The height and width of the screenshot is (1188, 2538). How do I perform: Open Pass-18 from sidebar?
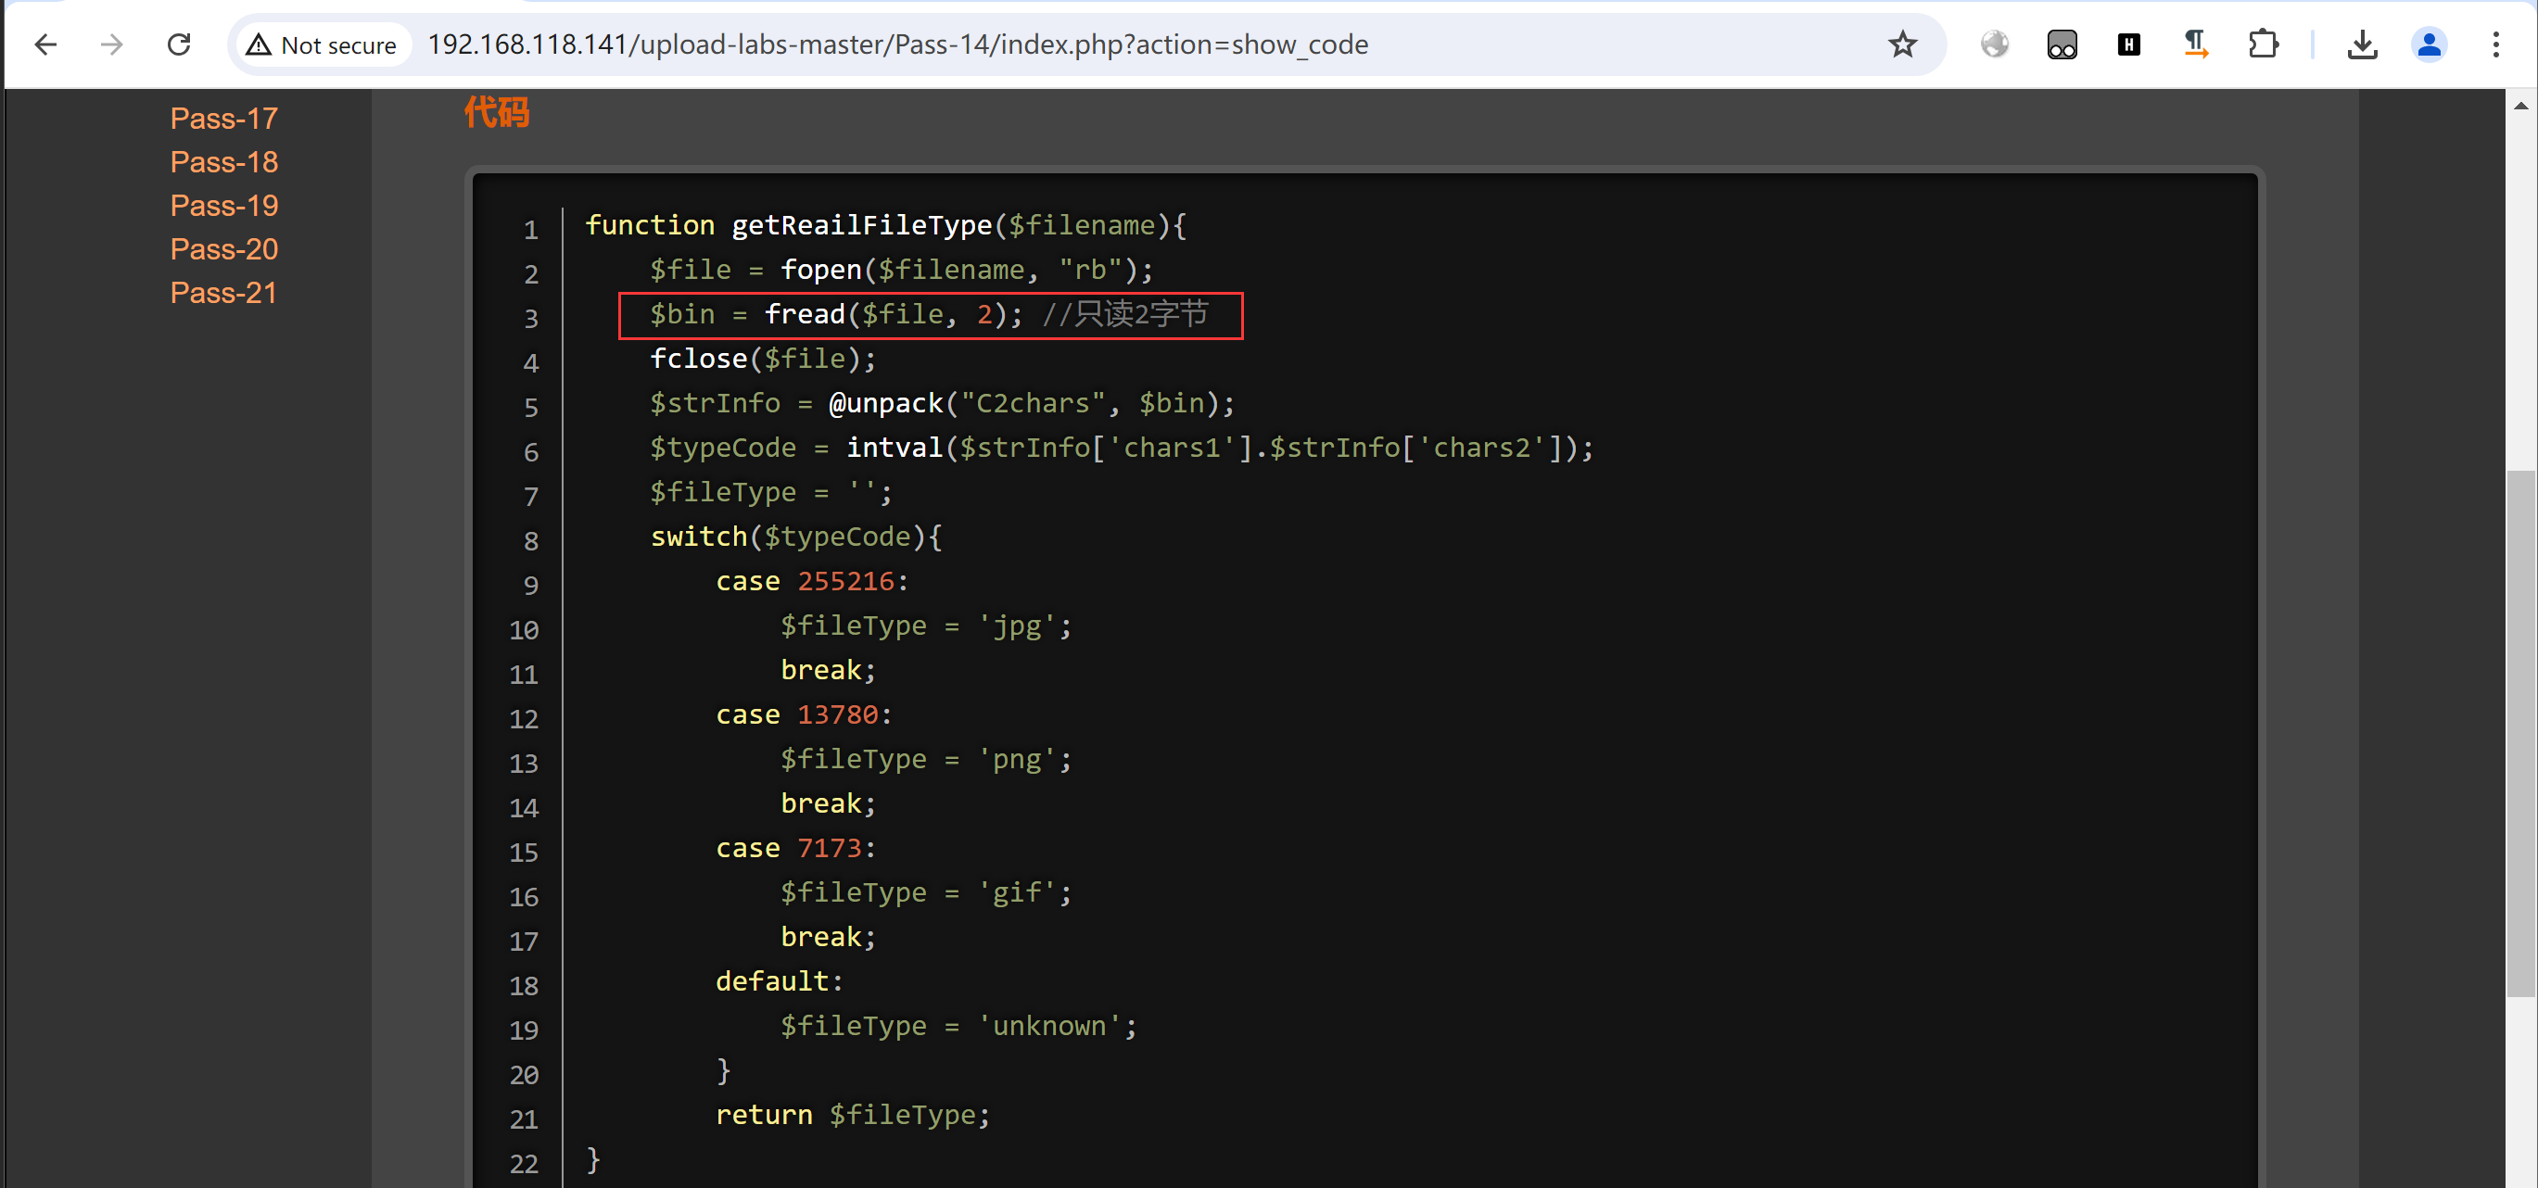coord(223,161)
